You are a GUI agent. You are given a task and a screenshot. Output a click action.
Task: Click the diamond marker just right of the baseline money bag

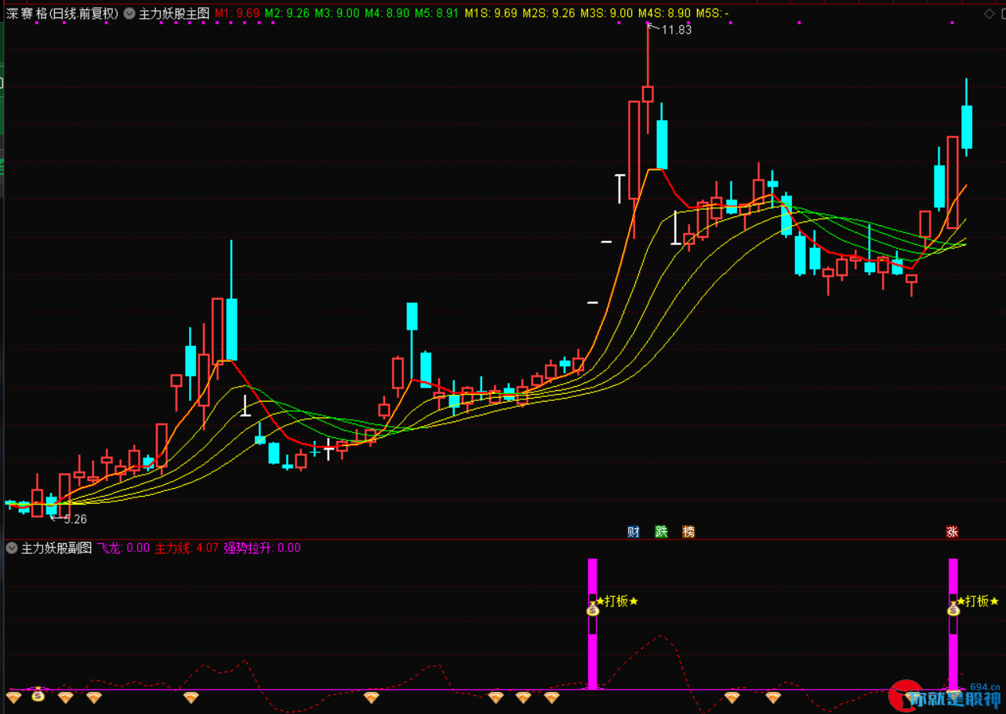tap(65, 698)
